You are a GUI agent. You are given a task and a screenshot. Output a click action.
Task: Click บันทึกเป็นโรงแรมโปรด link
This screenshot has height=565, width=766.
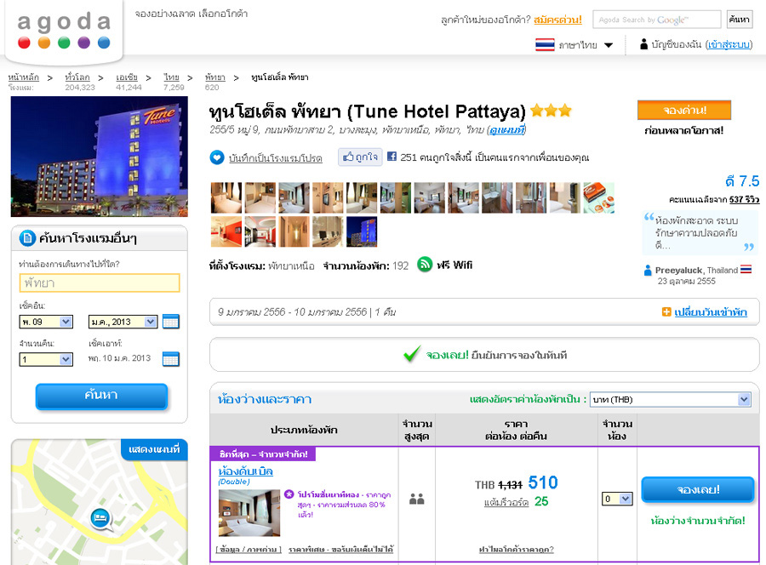click(x=276, y=158)
